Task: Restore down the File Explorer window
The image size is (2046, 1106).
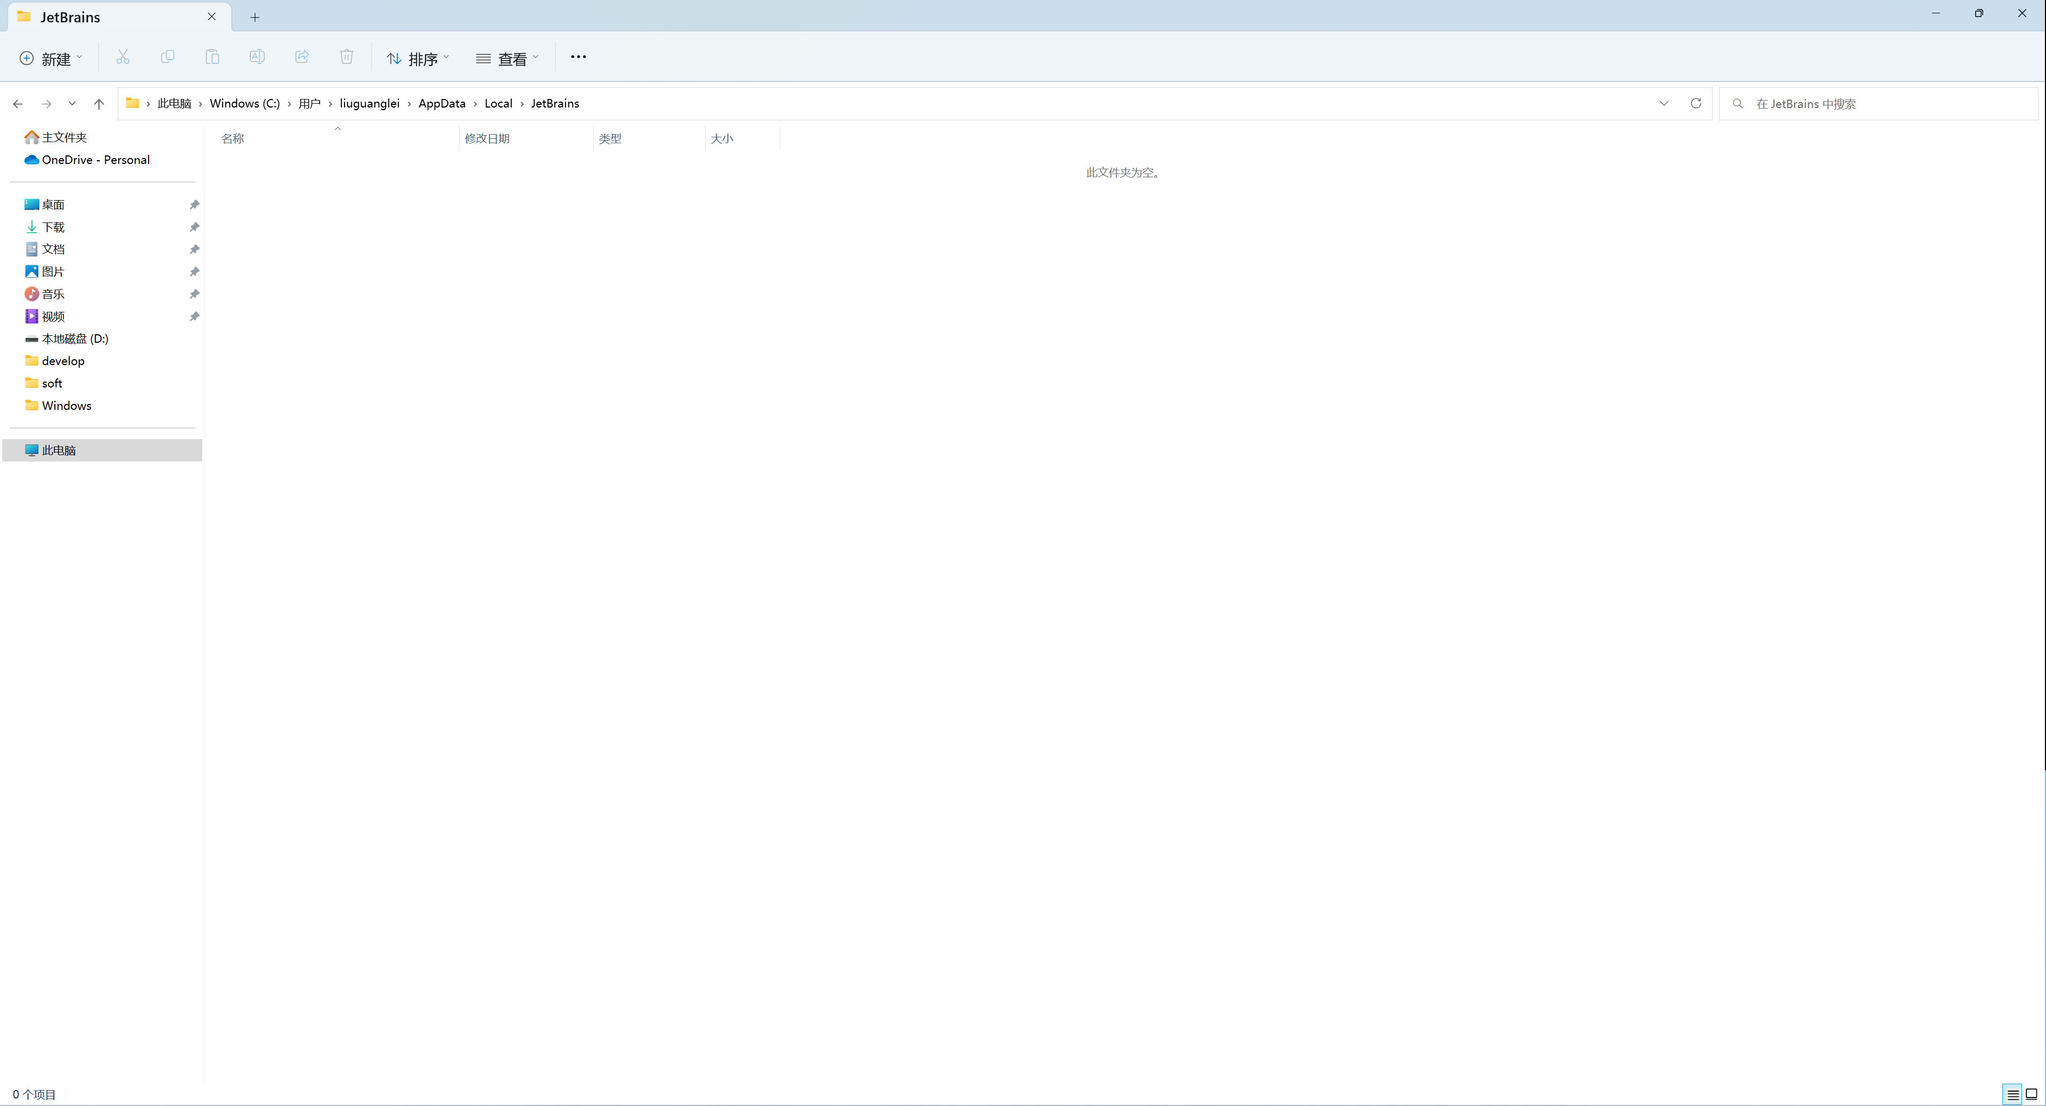Action: pos(1978,13)
